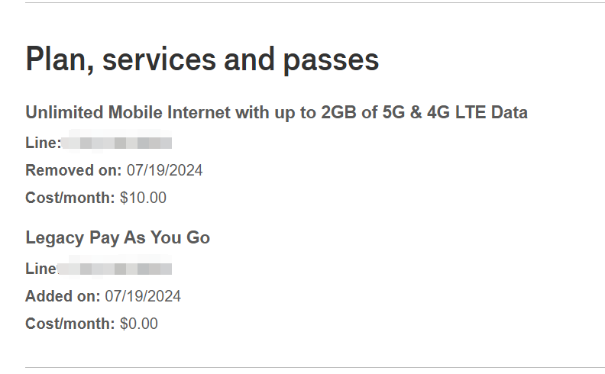The height and width of the screenshot is (374, 605).
Task: Click the blurred line number under Unlimited Mobile Internet
Action: point(117,142)
